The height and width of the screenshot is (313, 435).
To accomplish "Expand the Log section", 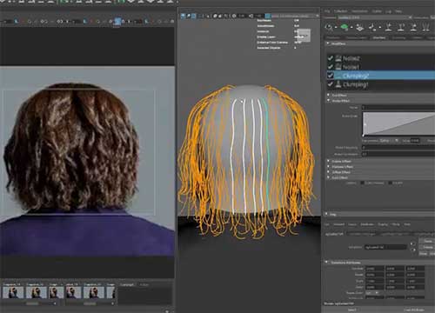I will [327, 214].
